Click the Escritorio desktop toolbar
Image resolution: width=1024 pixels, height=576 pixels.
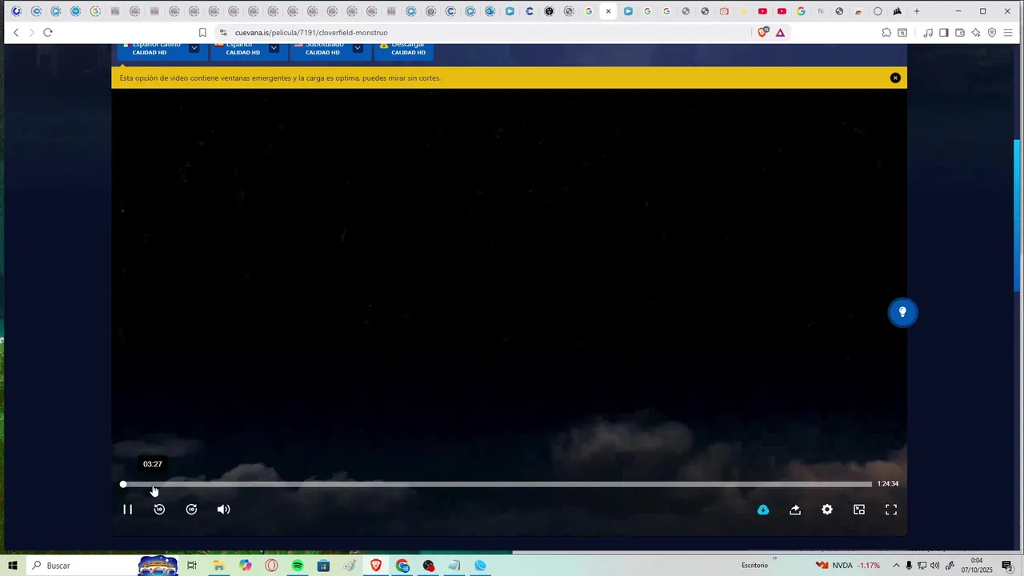tap(754, 566)
